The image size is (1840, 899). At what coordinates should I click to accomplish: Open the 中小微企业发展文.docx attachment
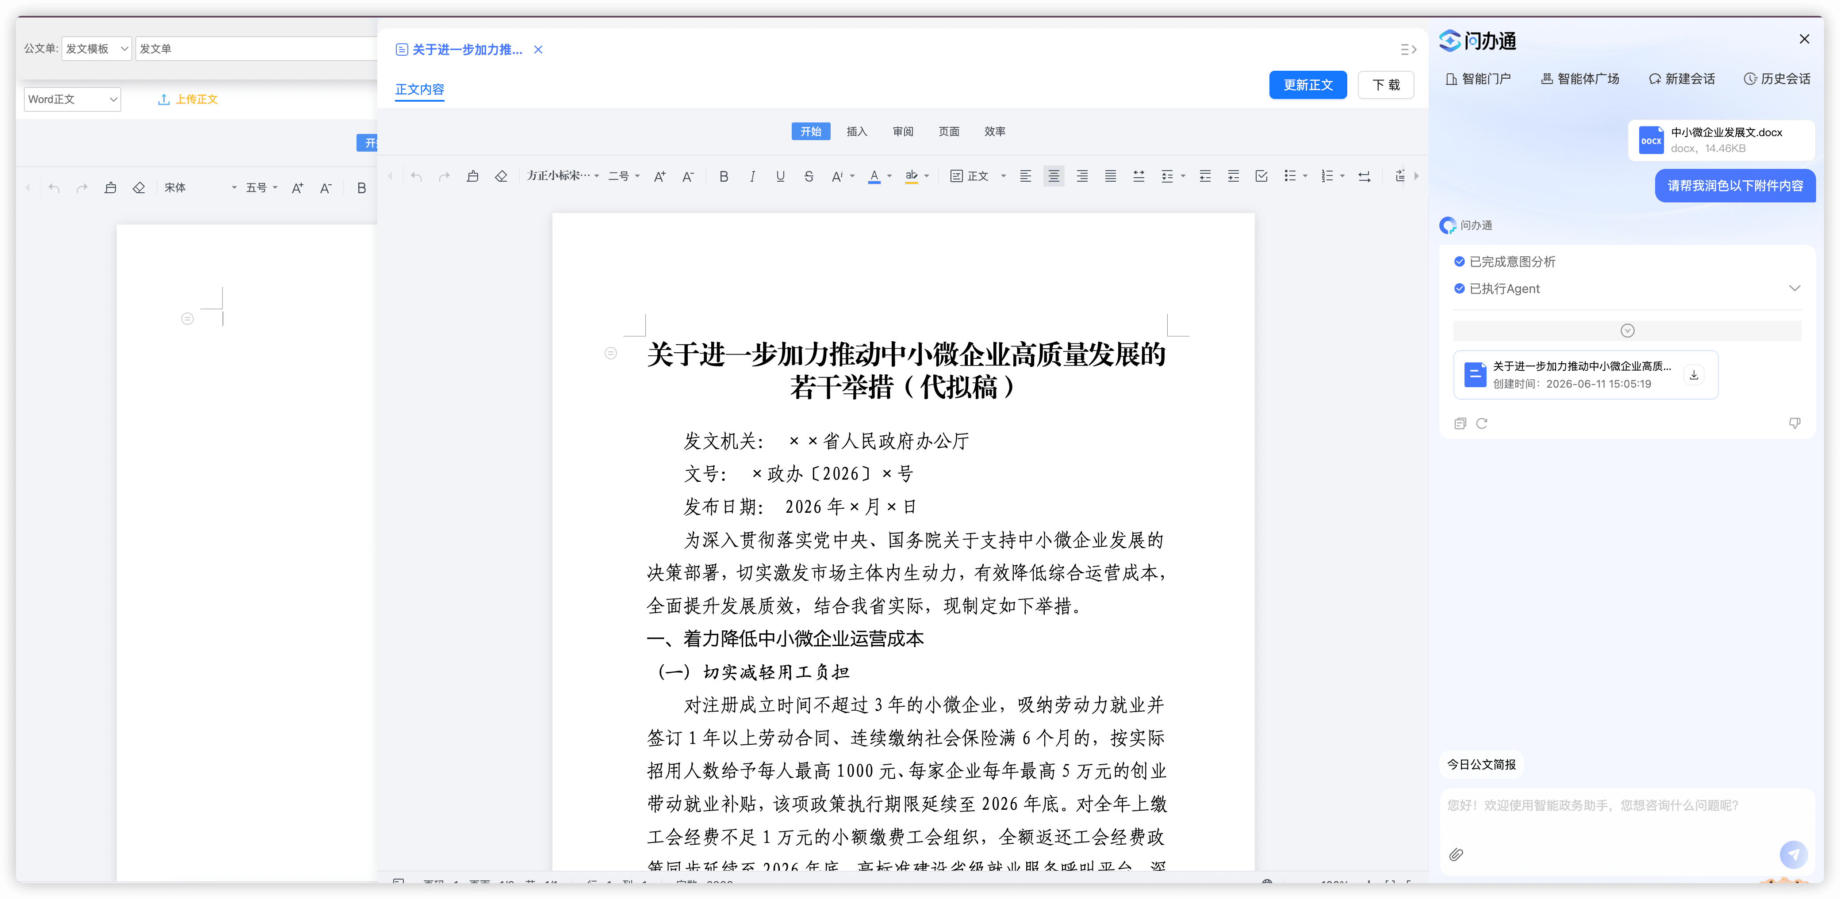(x=1721, y=140)
